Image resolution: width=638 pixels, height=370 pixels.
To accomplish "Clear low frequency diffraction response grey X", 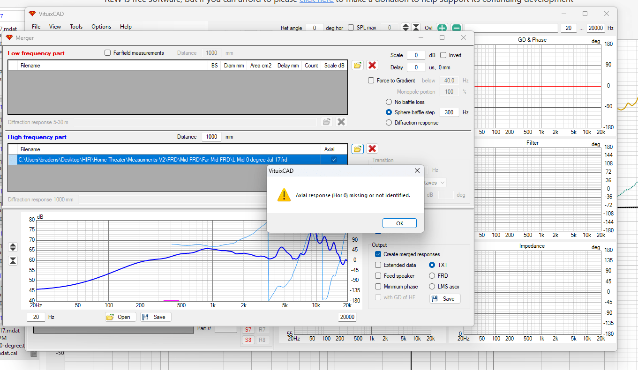I will click(x=341, y=122).
